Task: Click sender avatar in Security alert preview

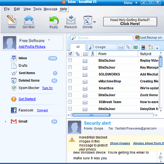Action: [x=74, y=127]
